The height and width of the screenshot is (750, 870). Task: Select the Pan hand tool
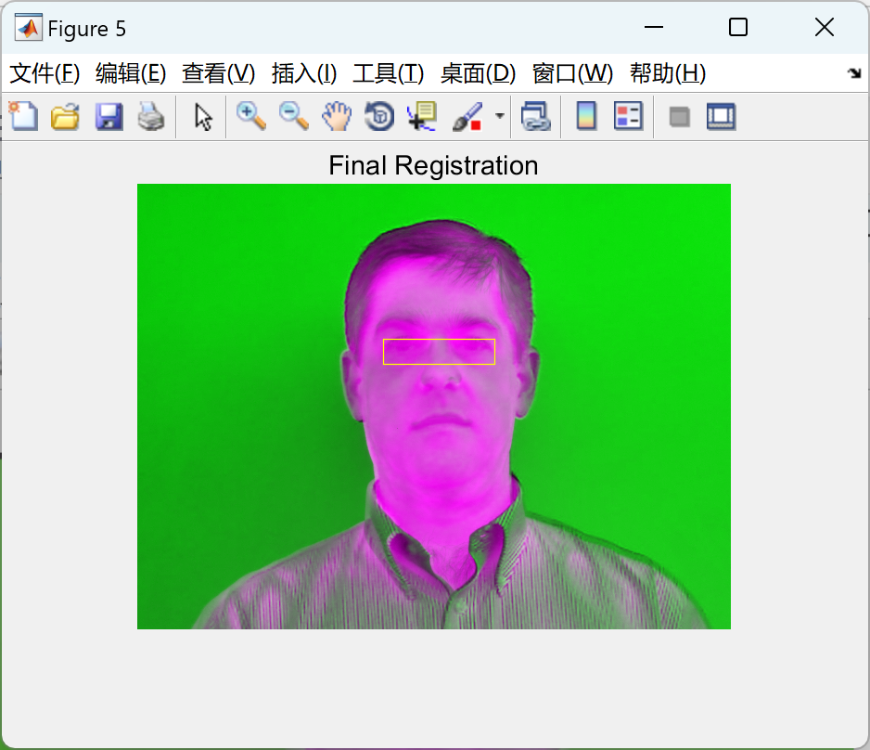click(337, 117)
